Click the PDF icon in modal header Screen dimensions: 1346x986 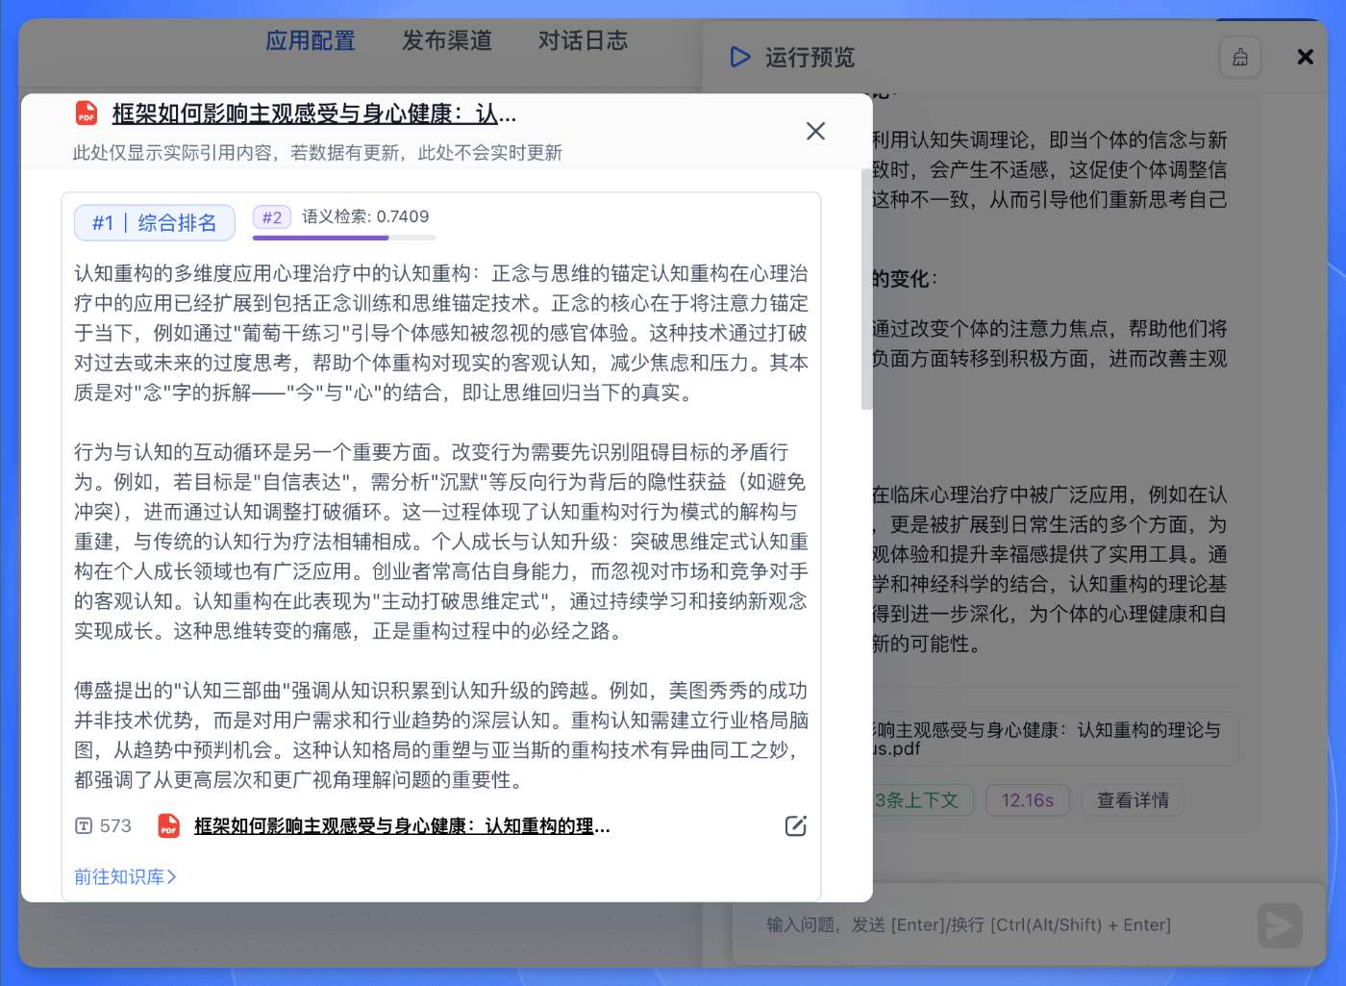click(x=87, y=114)
